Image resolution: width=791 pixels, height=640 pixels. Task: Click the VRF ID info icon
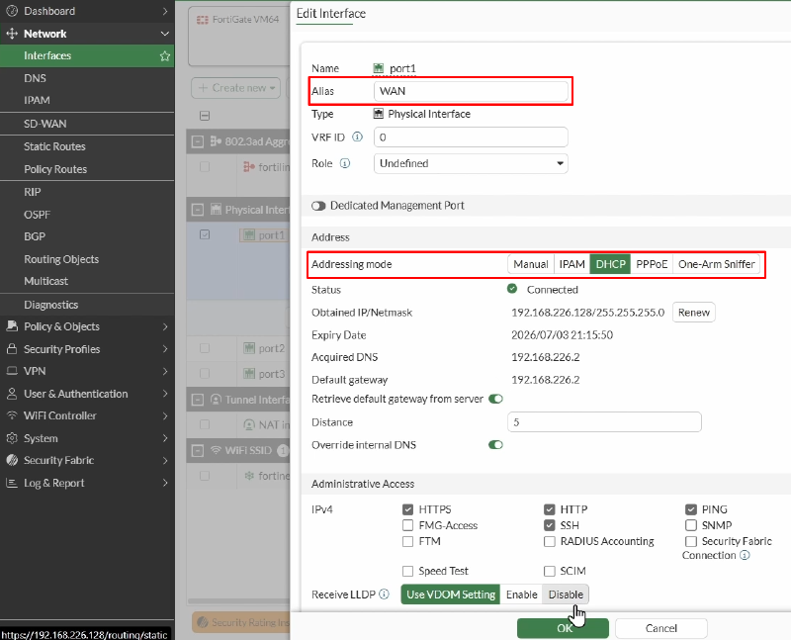tap(357, 137)
